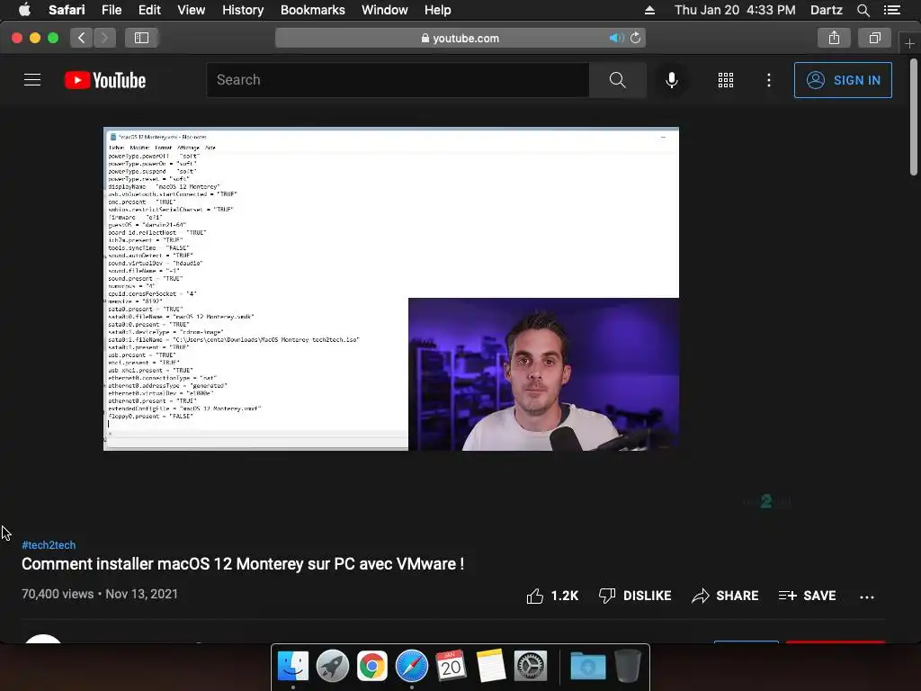
Task: Open the File menu
Action: tap(112, 10)
